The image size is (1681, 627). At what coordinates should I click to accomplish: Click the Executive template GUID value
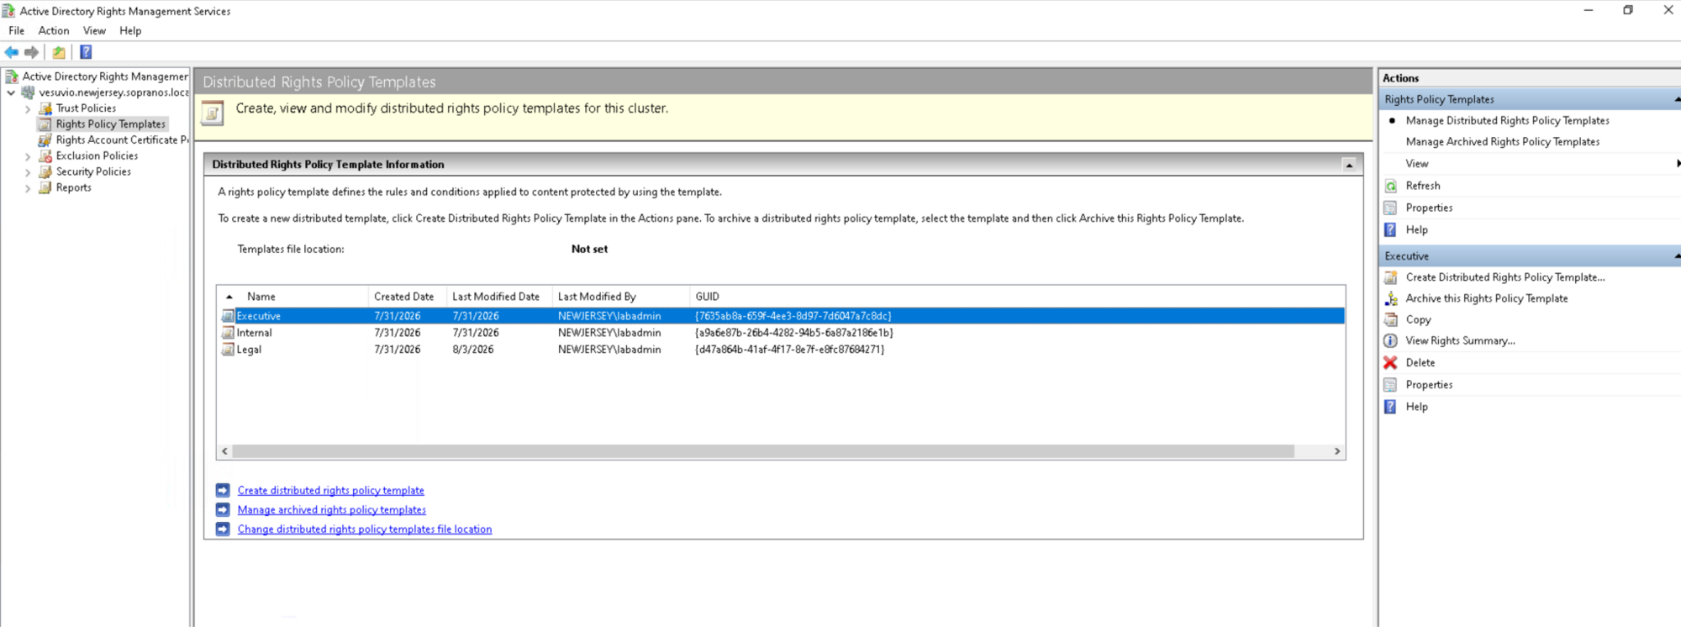click(x=793, y=316)
